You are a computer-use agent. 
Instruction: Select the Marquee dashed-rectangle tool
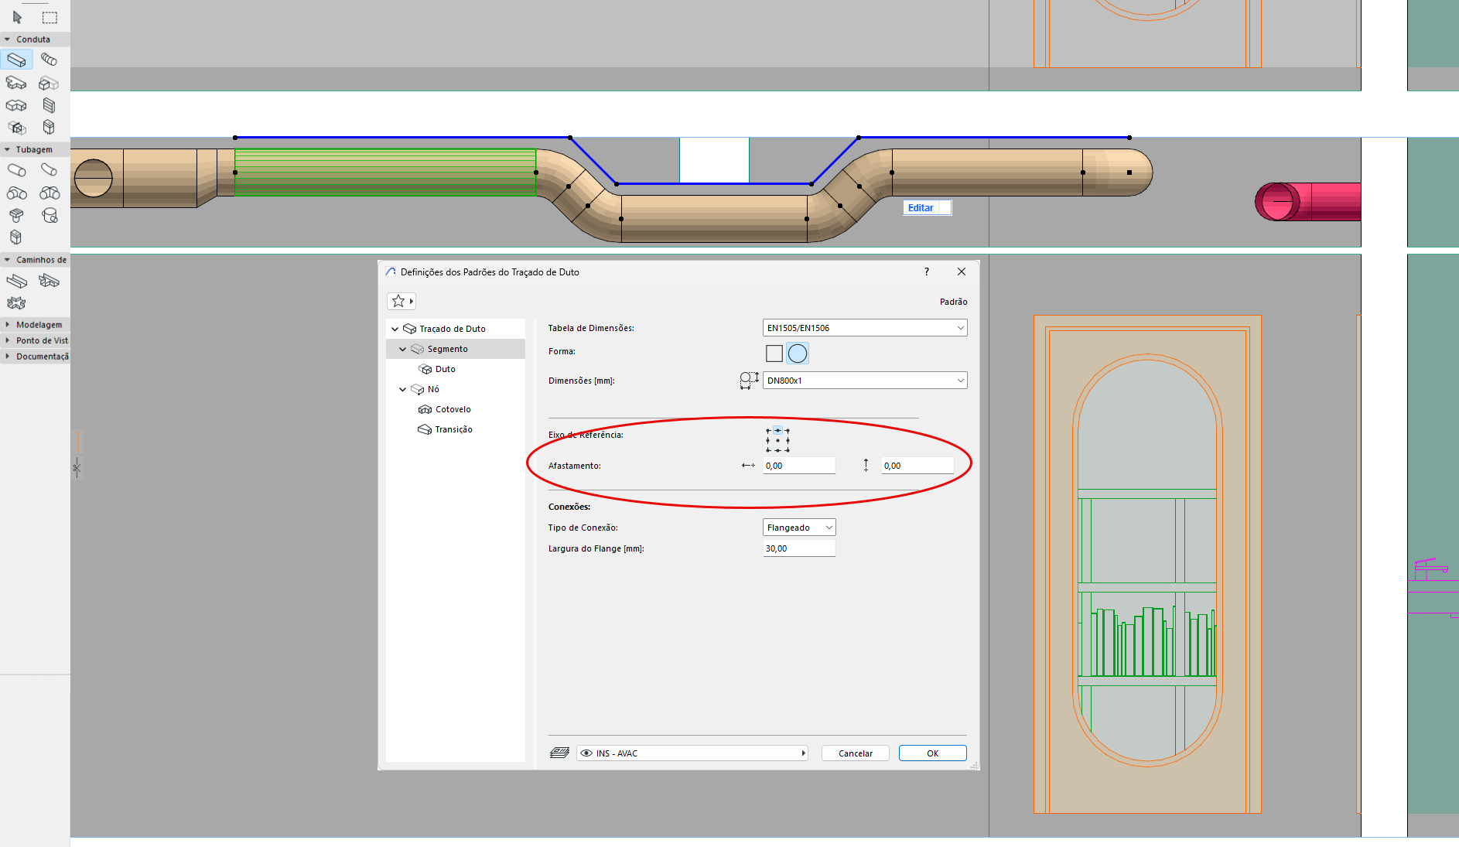[50, 17]
